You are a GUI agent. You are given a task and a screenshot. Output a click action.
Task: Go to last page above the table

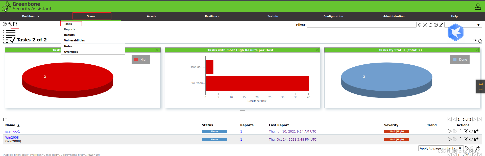click(479, 119)
